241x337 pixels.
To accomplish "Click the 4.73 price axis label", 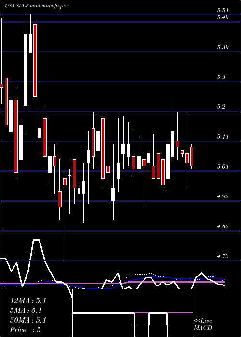I will click(x=223, y=256).
